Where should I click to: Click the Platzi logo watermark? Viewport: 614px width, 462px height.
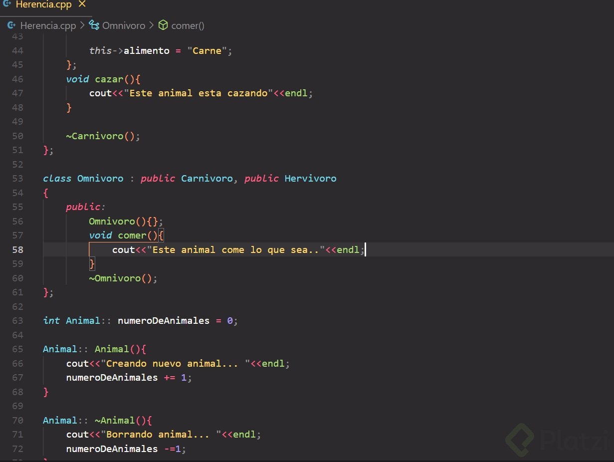[559, 440]
